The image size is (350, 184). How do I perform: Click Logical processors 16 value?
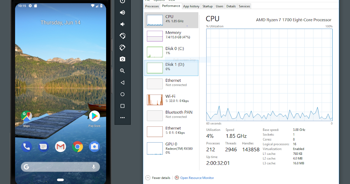coord(295,144)
